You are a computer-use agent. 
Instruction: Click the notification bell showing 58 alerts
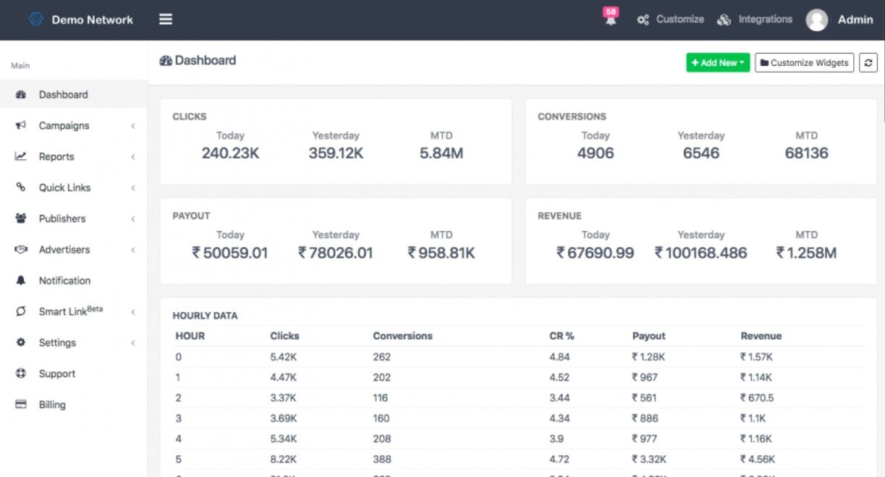(609, 19)
